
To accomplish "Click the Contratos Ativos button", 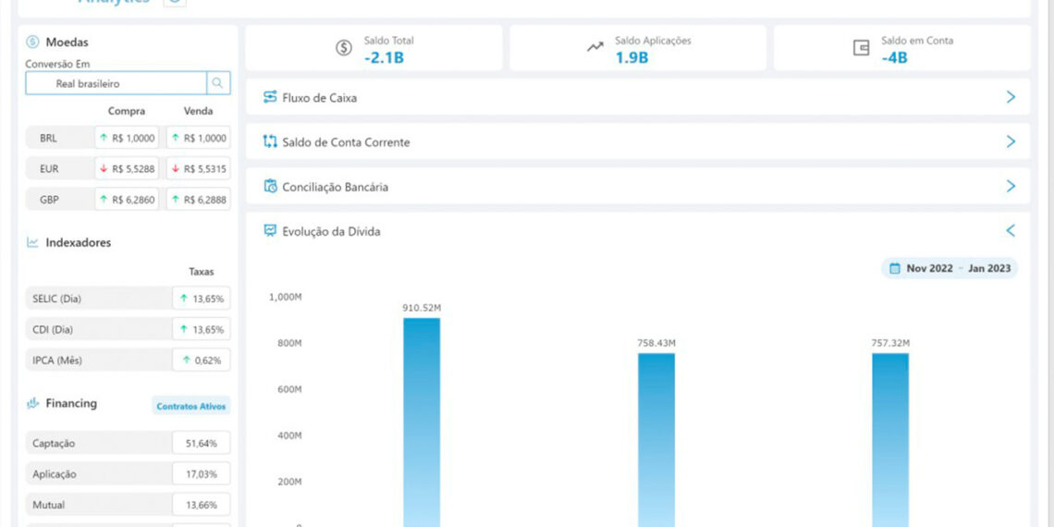I will [x=190, y=406].
